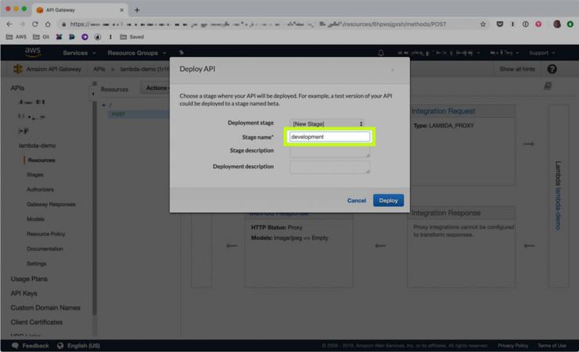Click Cancel in the Deploy API dialog
The width and height of the screenshot is (579, 352).
(x=356, y=200)
